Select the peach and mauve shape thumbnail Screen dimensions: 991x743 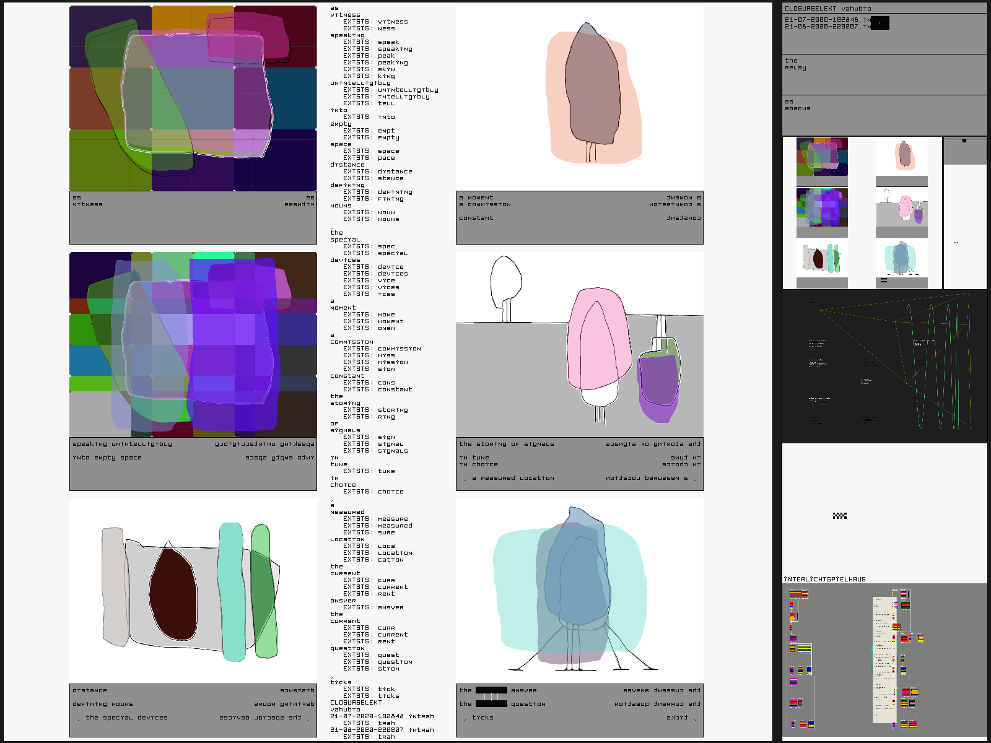(902, 156)
